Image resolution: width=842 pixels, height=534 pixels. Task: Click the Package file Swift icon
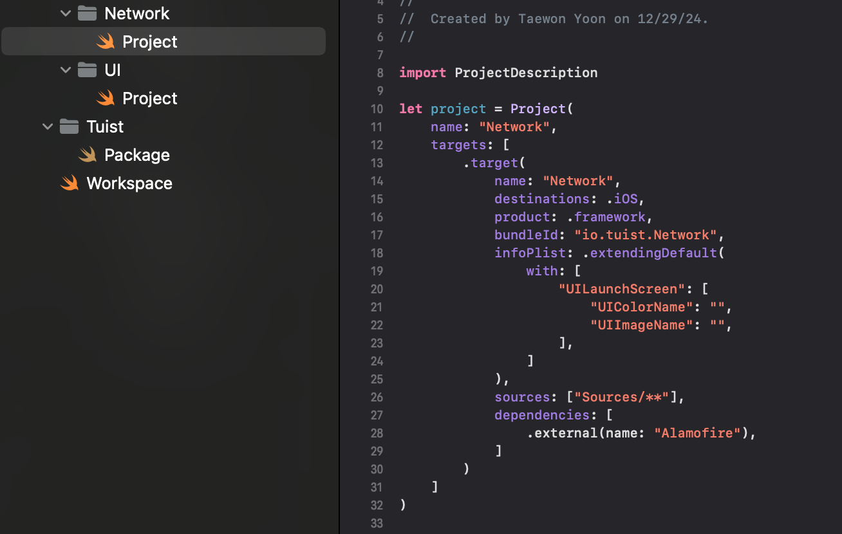[x=88, y=154]
